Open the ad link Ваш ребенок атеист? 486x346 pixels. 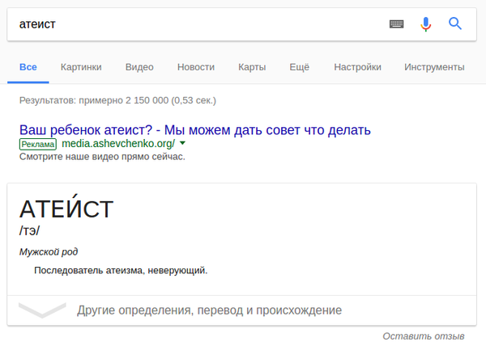click(x=195, y=130)
